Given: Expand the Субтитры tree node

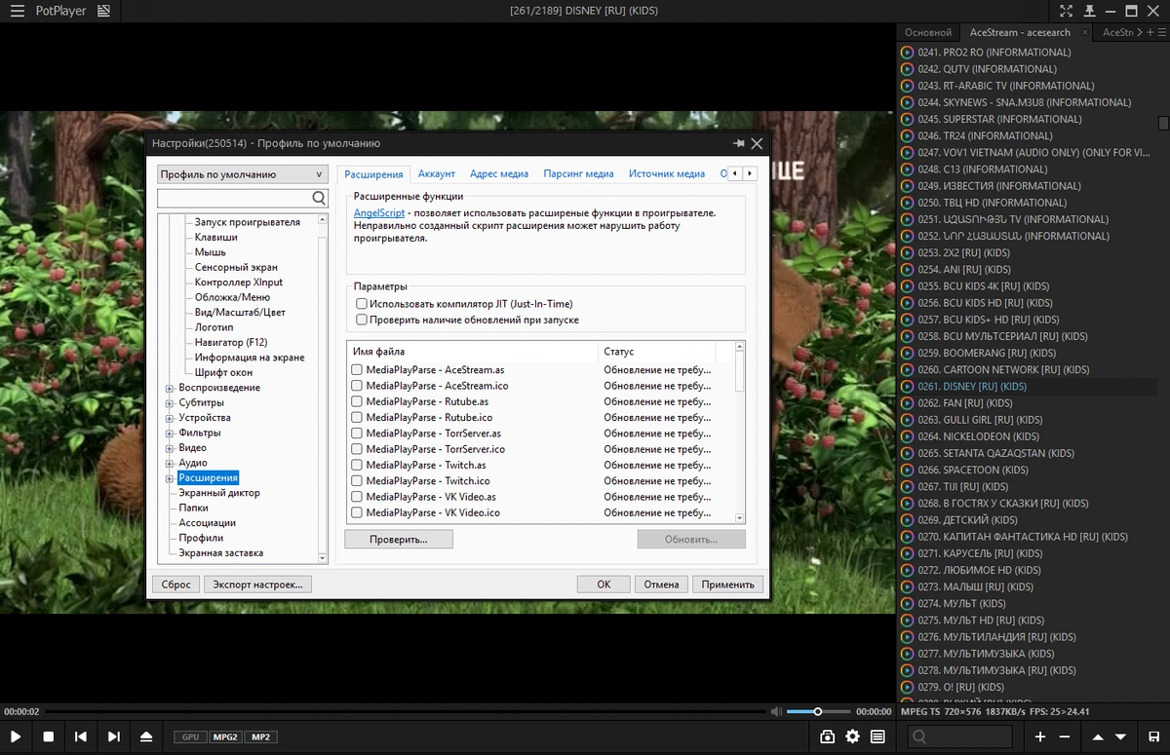Looking at the screenshot, I should (170, 402).
